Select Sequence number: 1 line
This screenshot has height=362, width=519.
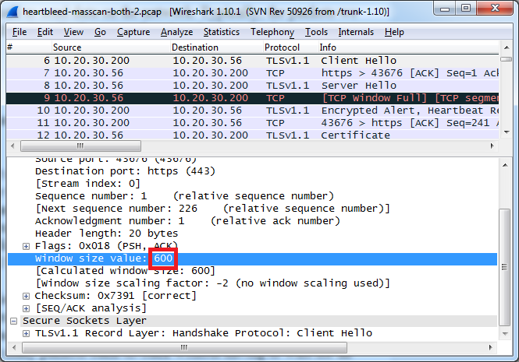tap(184, 196)
